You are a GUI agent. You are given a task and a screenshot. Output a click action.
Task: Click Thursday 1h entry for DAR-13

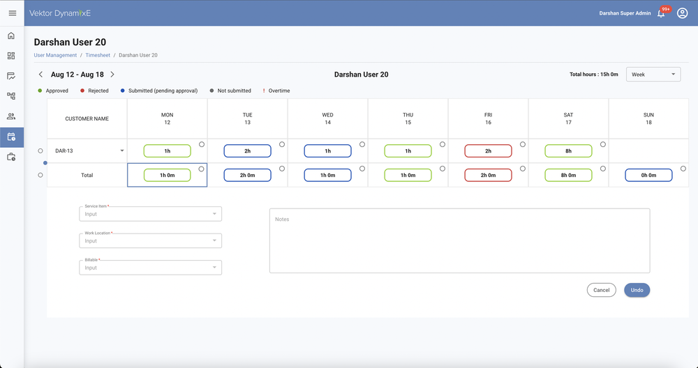pos(408,151)
